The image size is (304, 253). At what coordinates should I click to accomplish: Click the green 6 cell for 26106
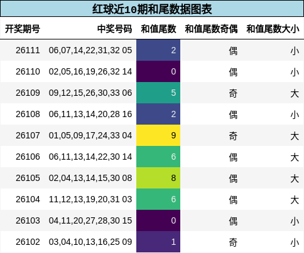[158, 157]
